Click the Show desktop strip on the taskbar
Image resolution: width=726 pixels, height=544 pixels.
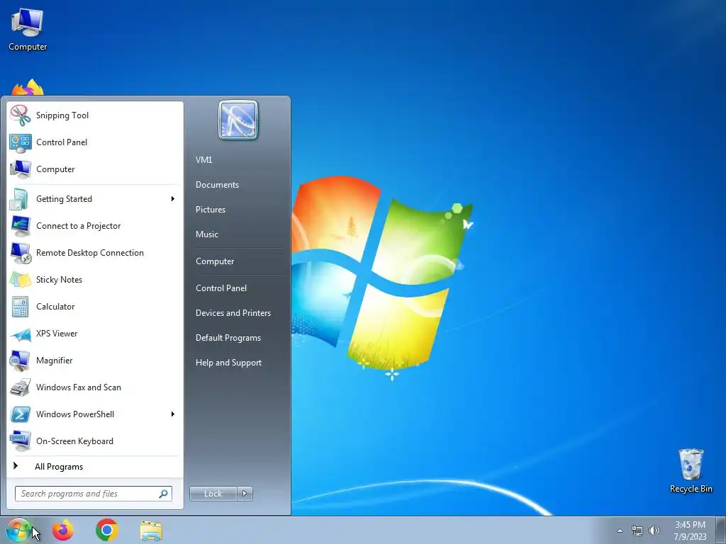pyautogui.click(x=721, y=530)
